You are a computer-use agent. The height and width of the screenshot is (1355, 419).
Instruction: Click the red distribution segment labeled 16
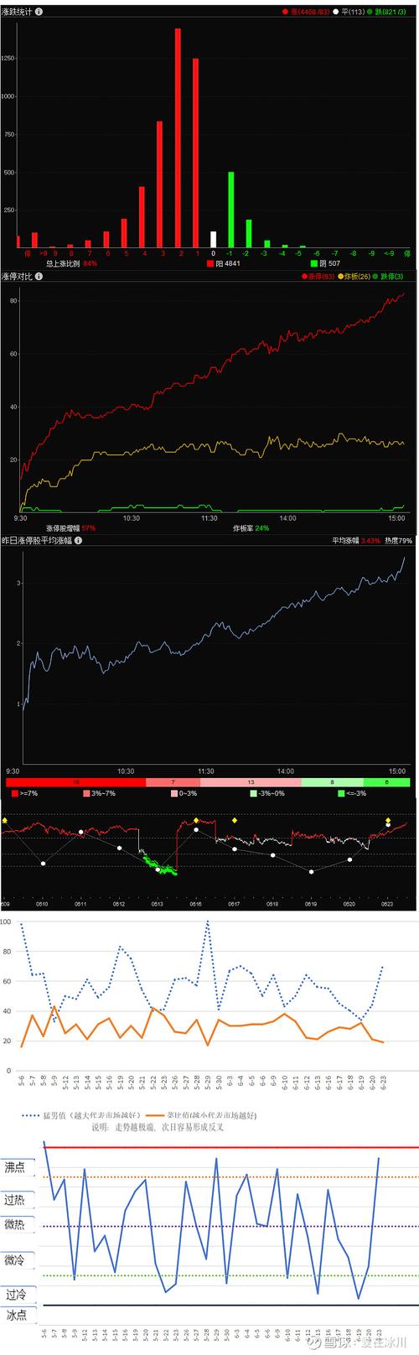tap(77, 781)
